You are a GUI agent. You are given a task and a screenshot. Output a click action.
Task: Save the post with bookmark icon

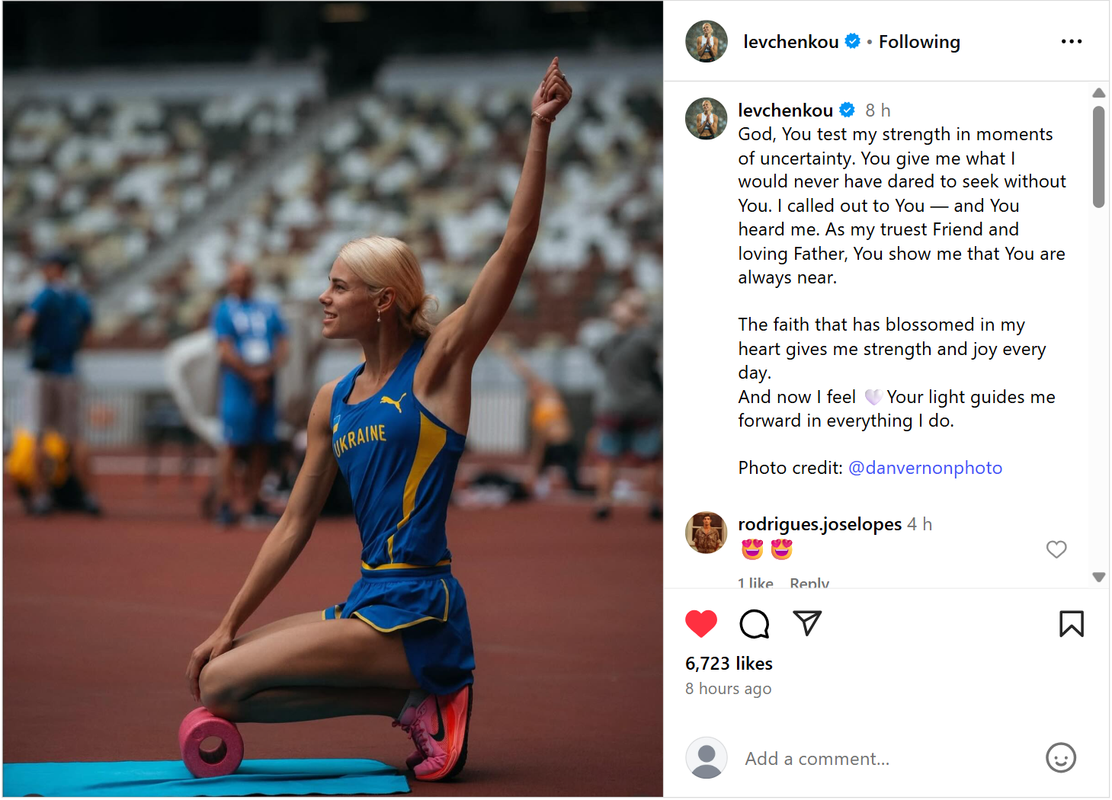coord(1071,624)
